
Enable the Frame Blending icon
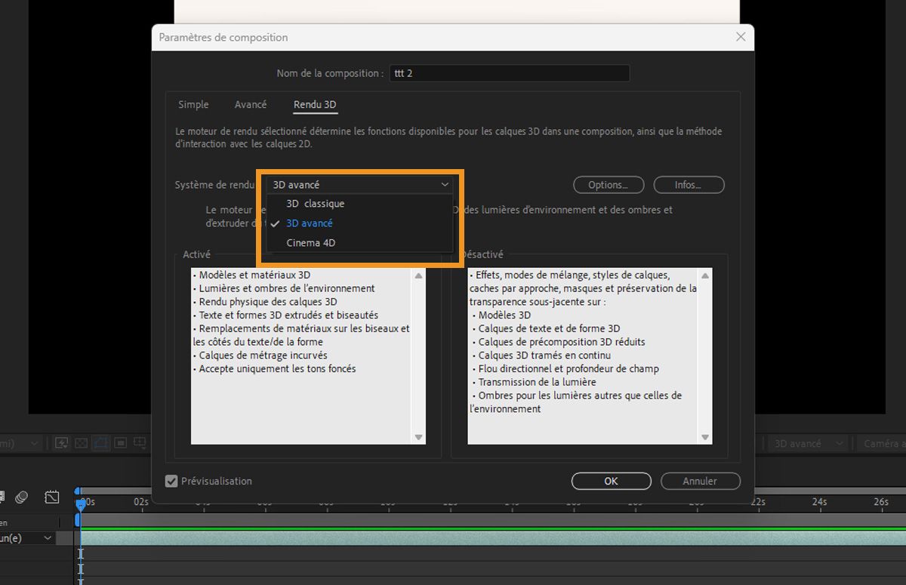(3, 497)
